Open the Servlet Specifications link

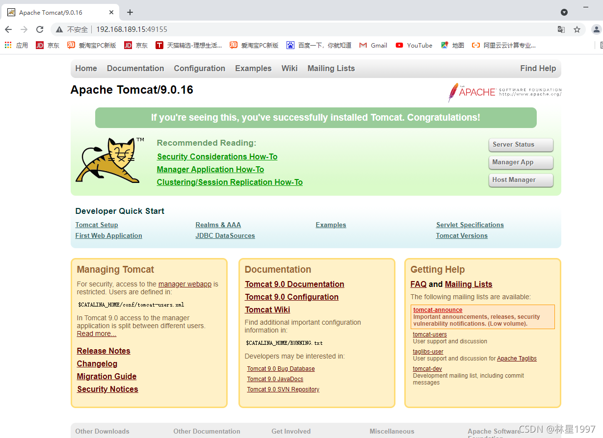pos(470,225)
